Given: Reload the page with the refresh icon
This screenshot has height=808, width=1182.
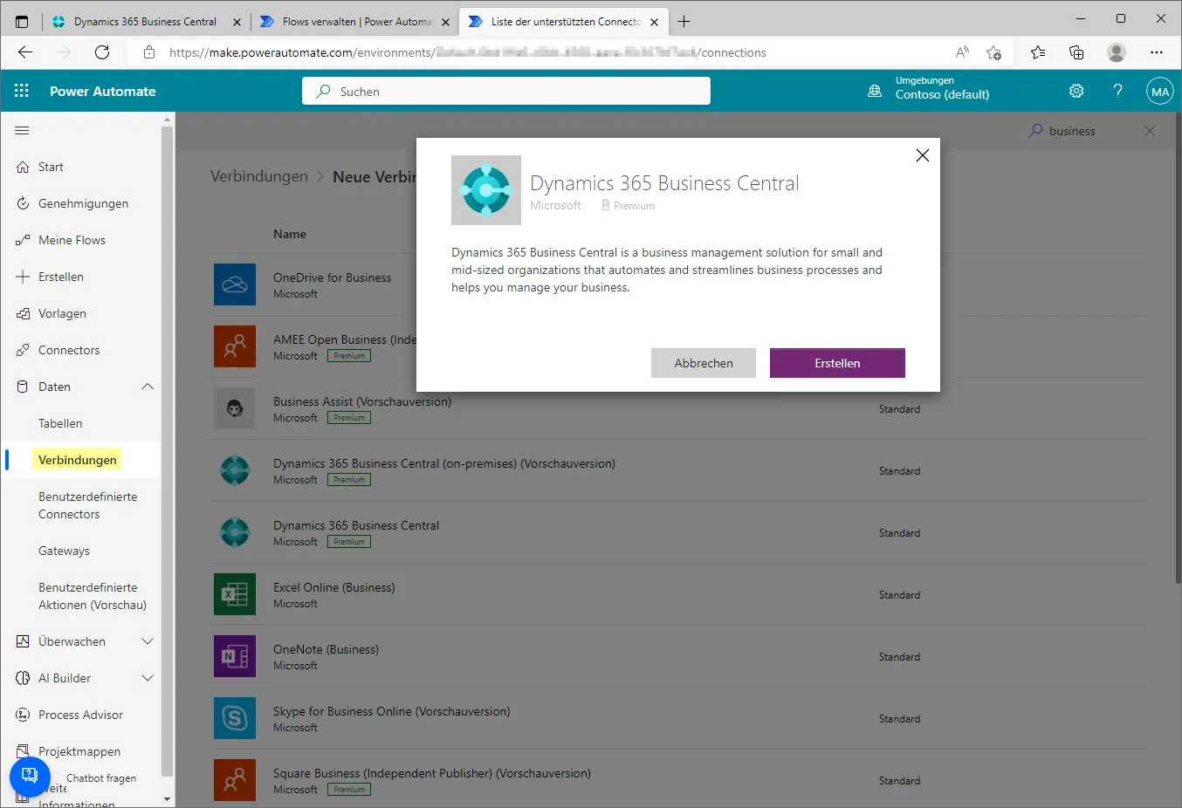Looking at the screenshot, I should pos(102,52).
